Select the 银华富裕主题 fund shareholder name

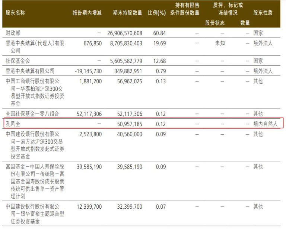coord(35,214)
